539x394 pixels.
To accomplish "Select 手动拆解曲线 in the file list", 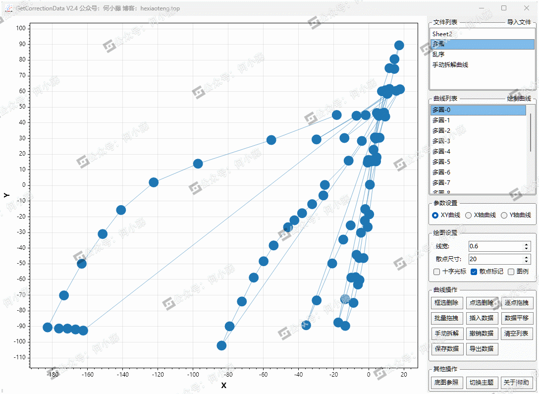I will click(450, 65).
